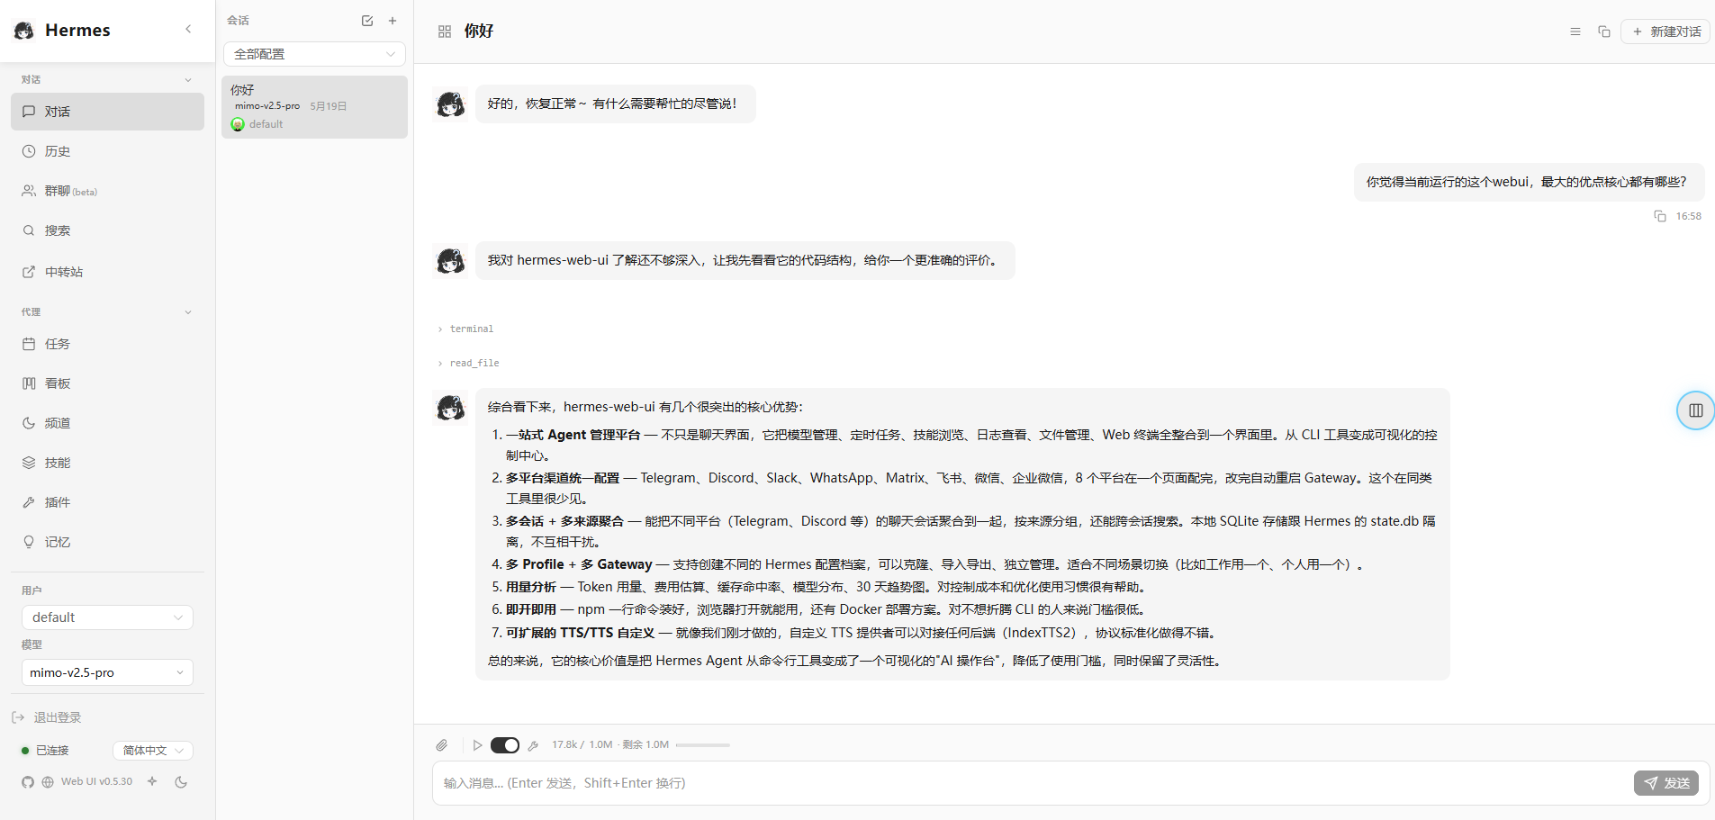
Task: Click the grid icon next to 你好 title
Action: 445,32
